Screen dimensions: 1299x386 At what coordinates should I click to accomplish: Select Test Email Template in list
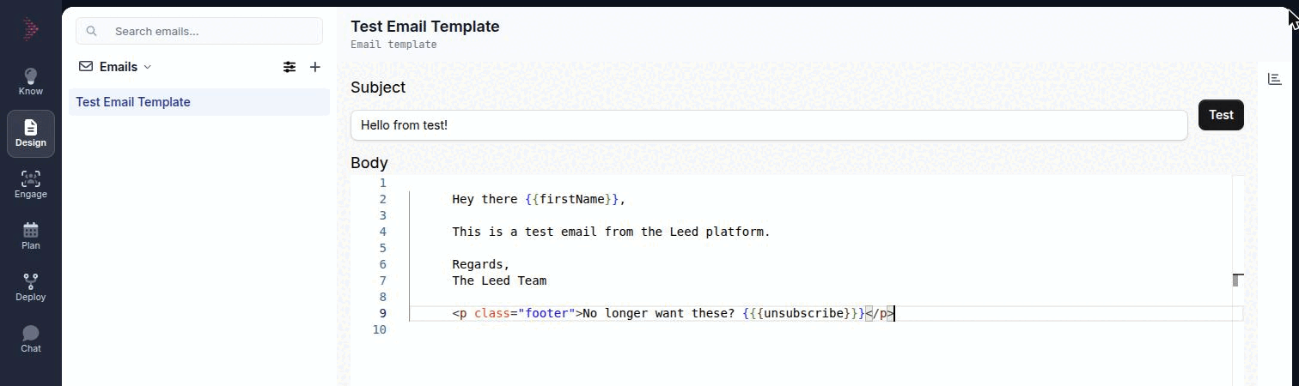tap(199, 102)
